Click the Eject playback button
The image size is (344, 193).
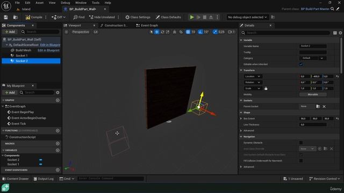point(211,17)
